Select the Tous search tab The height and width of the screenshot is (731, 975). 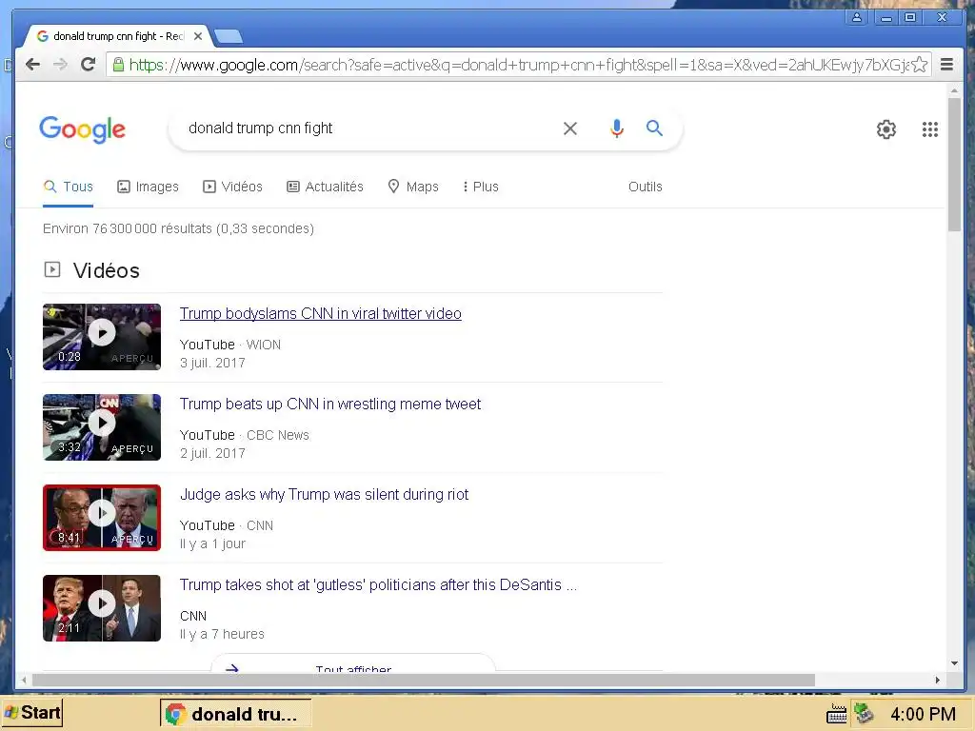tap(69, 187)
